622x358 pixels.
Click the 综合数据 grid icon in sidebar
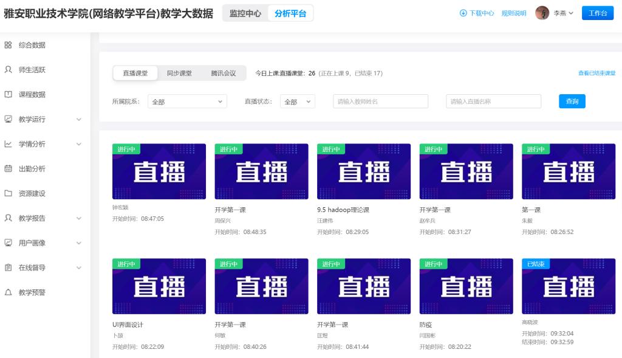point(9,45)
